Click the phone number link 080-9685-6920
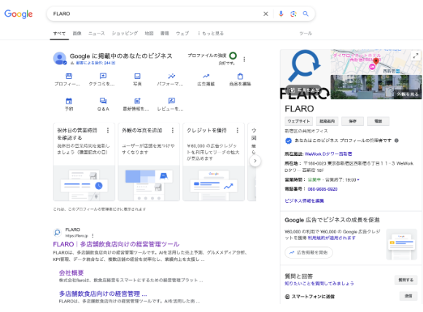The image size is (423, 312). click(x=322, y=190)
